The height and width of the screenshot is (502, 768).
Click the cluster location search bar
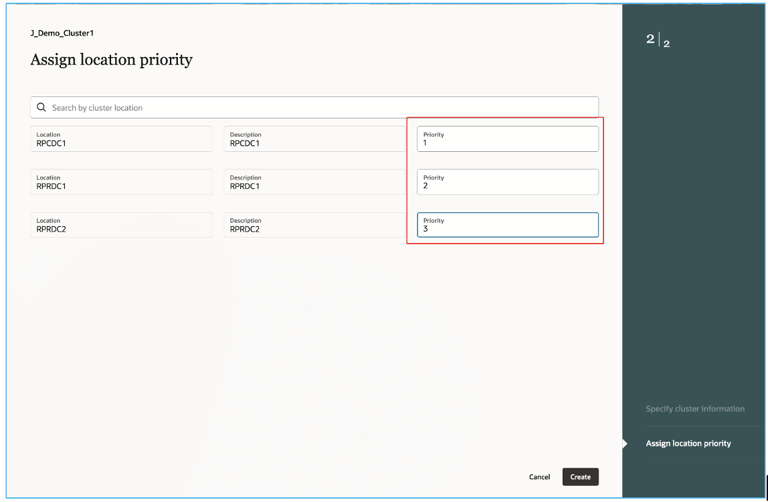314,107
